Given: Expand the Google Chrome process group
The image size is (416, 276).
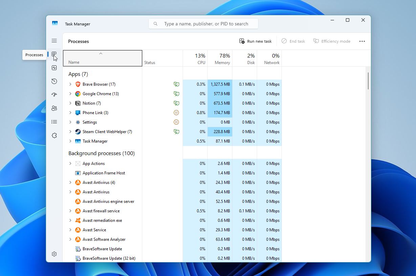Looking at the screenshot, I should (70, 94).
